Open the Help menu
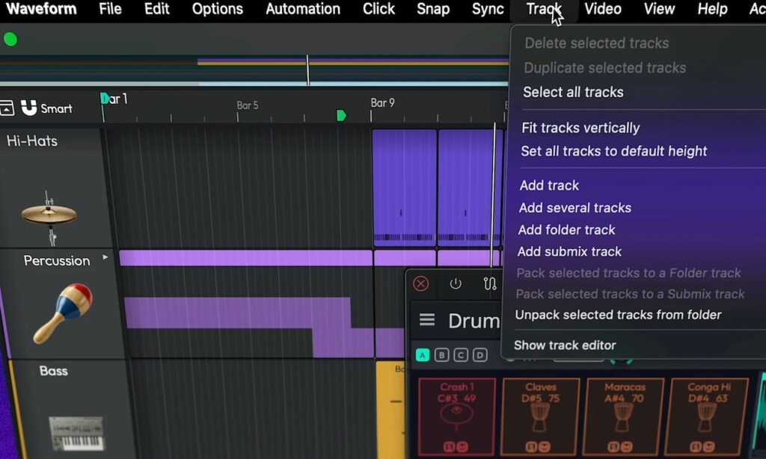766x459 pixels. 712,9
